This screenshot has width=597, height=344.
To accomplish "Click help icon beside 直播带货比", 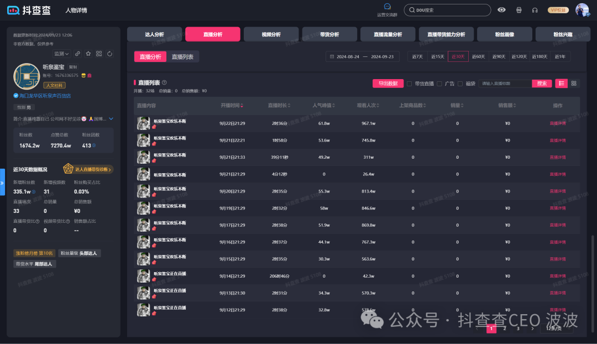I will point(38,221).
